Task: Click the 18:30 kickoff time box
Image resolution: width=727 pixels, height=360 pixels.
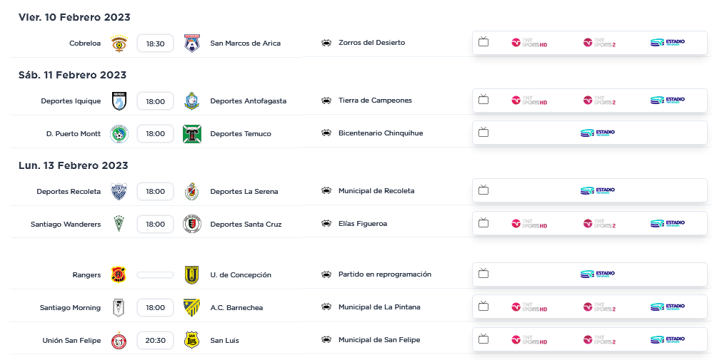Action: (x=155, y=43)
